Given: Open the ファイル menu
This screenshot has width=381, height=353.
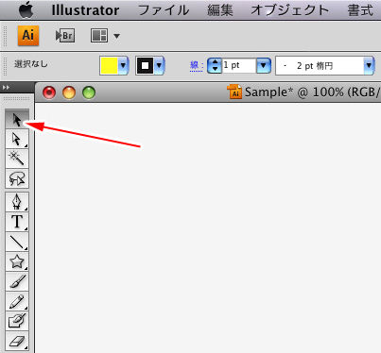Looking at the screenshot, I should (164, 10).
